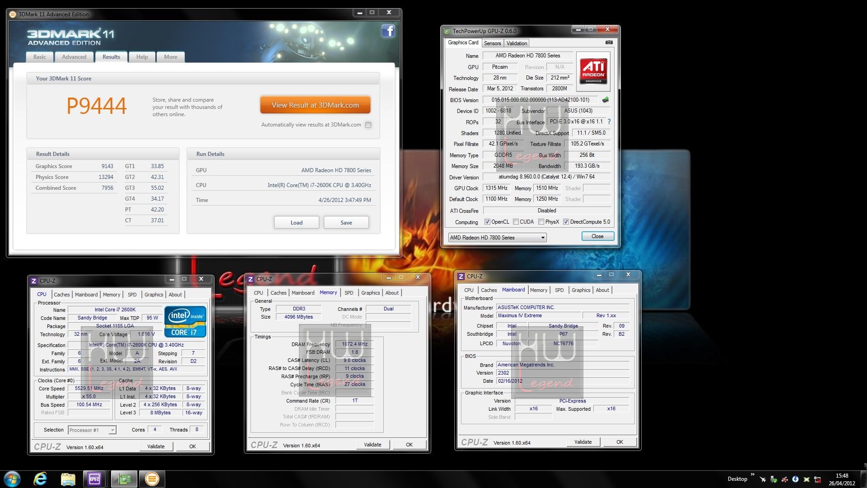Click the CPU tab window's CPU-Z title icon

click(x=34, y=281)
